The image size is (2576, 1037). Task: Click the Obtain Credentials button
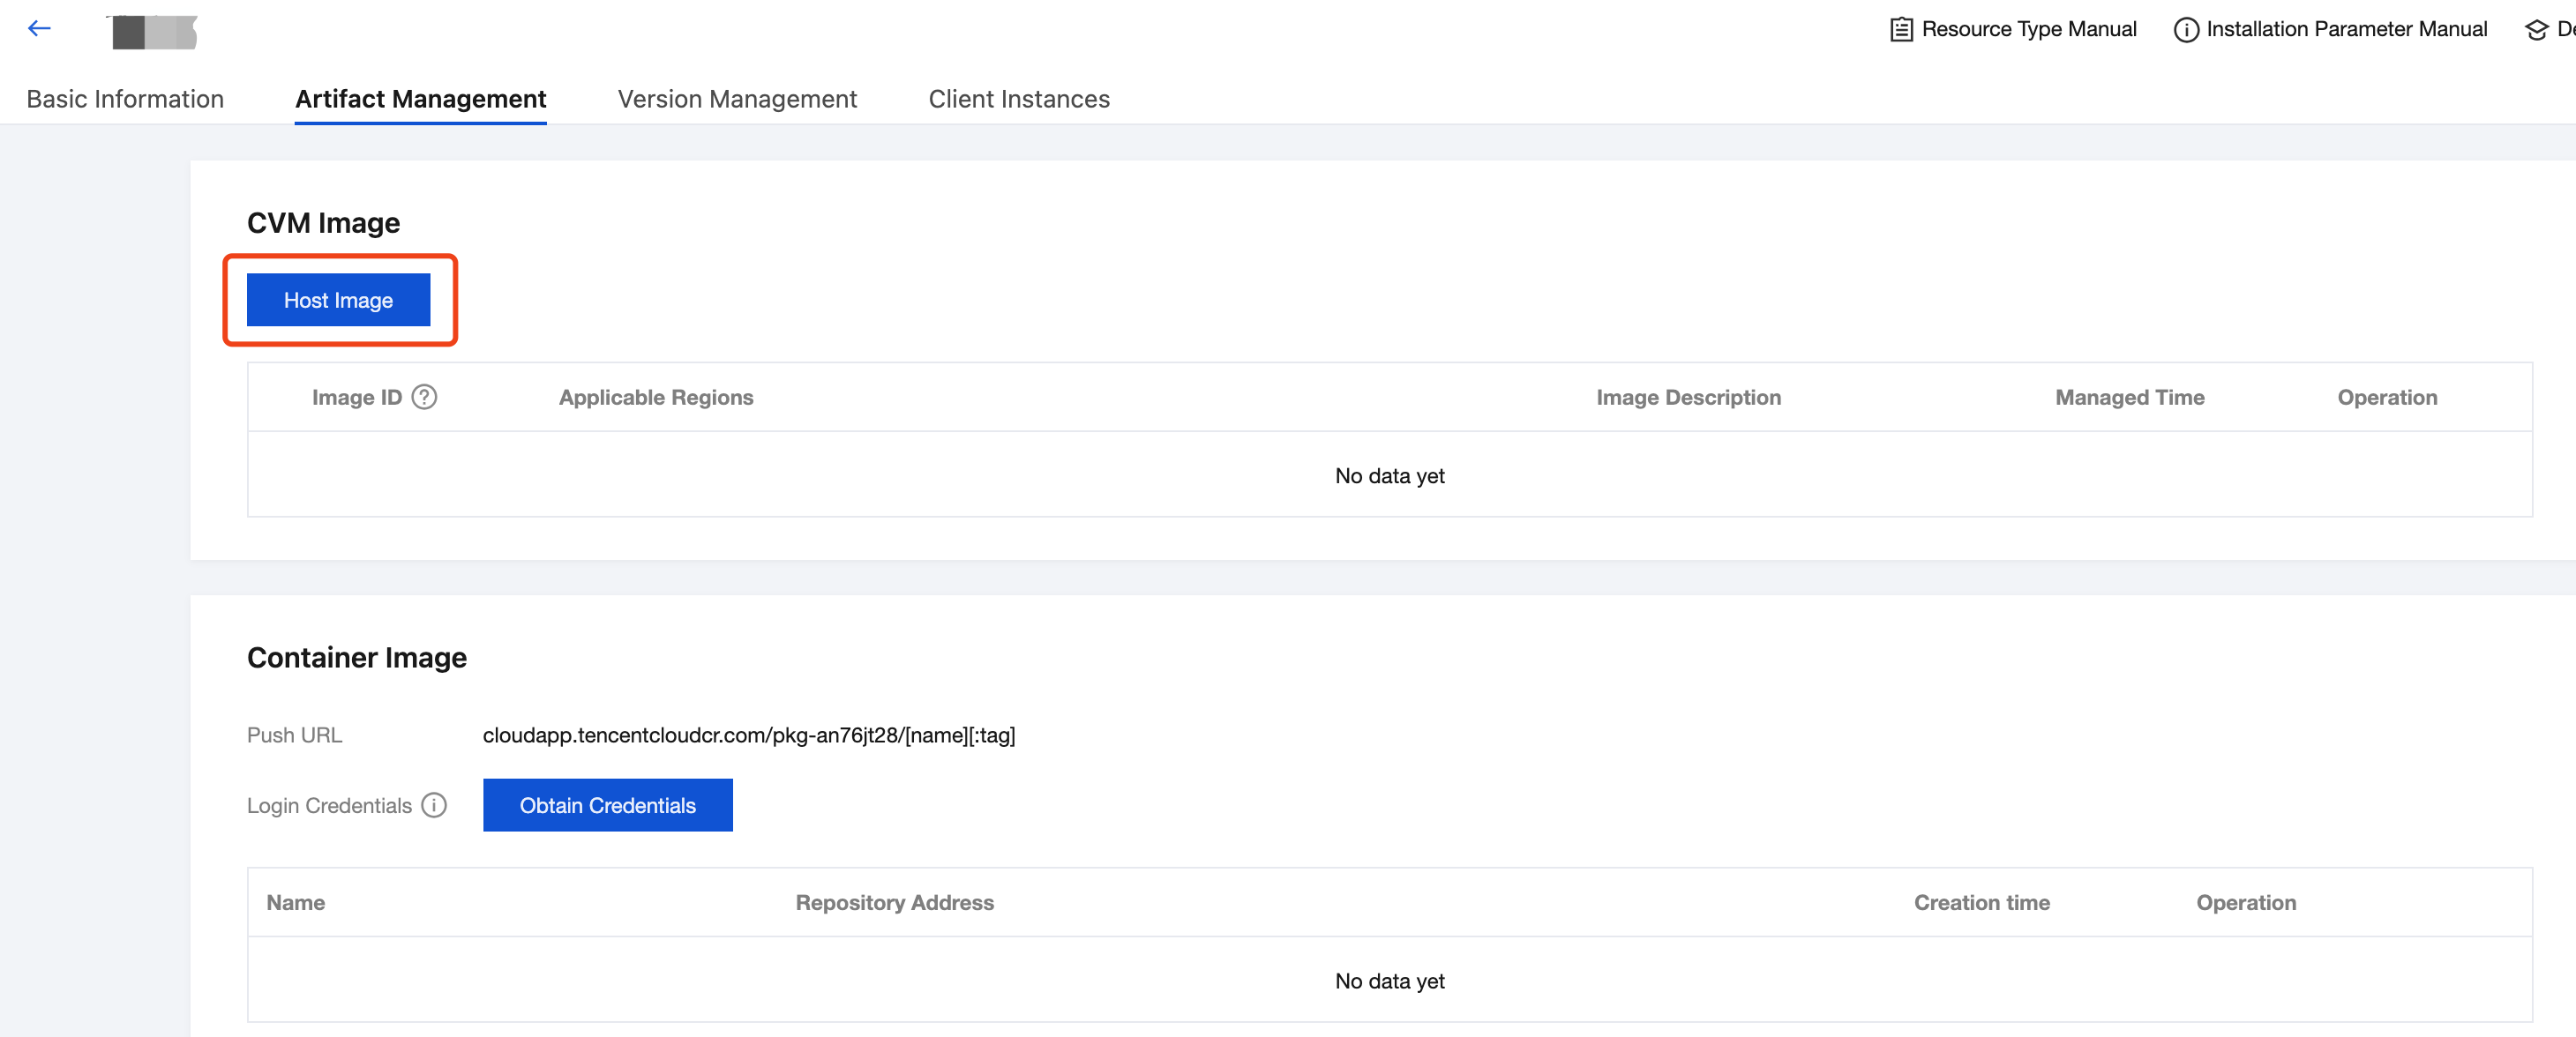click(x=607, y=805)
